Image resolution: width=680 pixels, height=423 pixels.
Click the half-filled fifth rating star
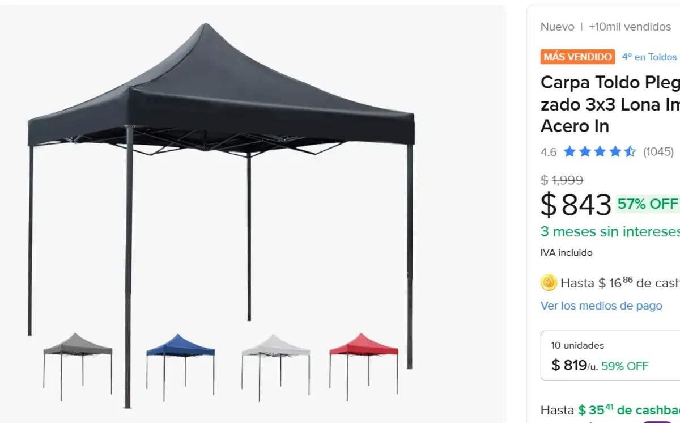(x=630, y=151)
